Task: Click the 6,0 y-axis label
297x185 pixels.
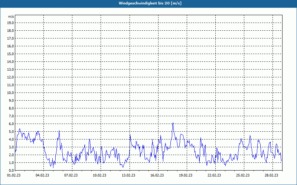Action: (x=11, y=124)
